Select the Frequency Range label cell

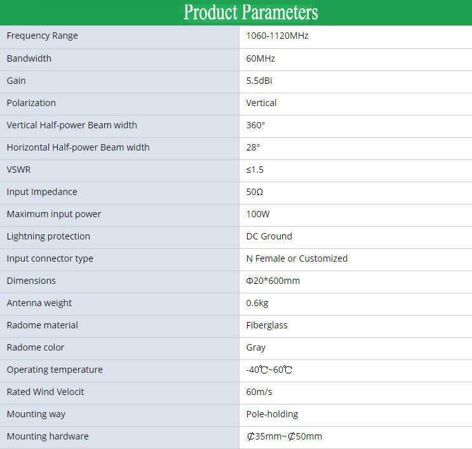(x=43, y=36)
